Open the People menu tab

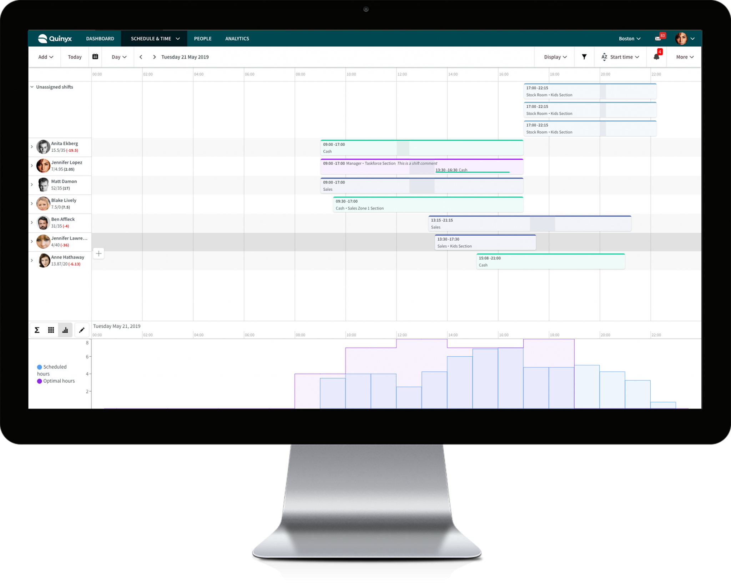point(202,39)
